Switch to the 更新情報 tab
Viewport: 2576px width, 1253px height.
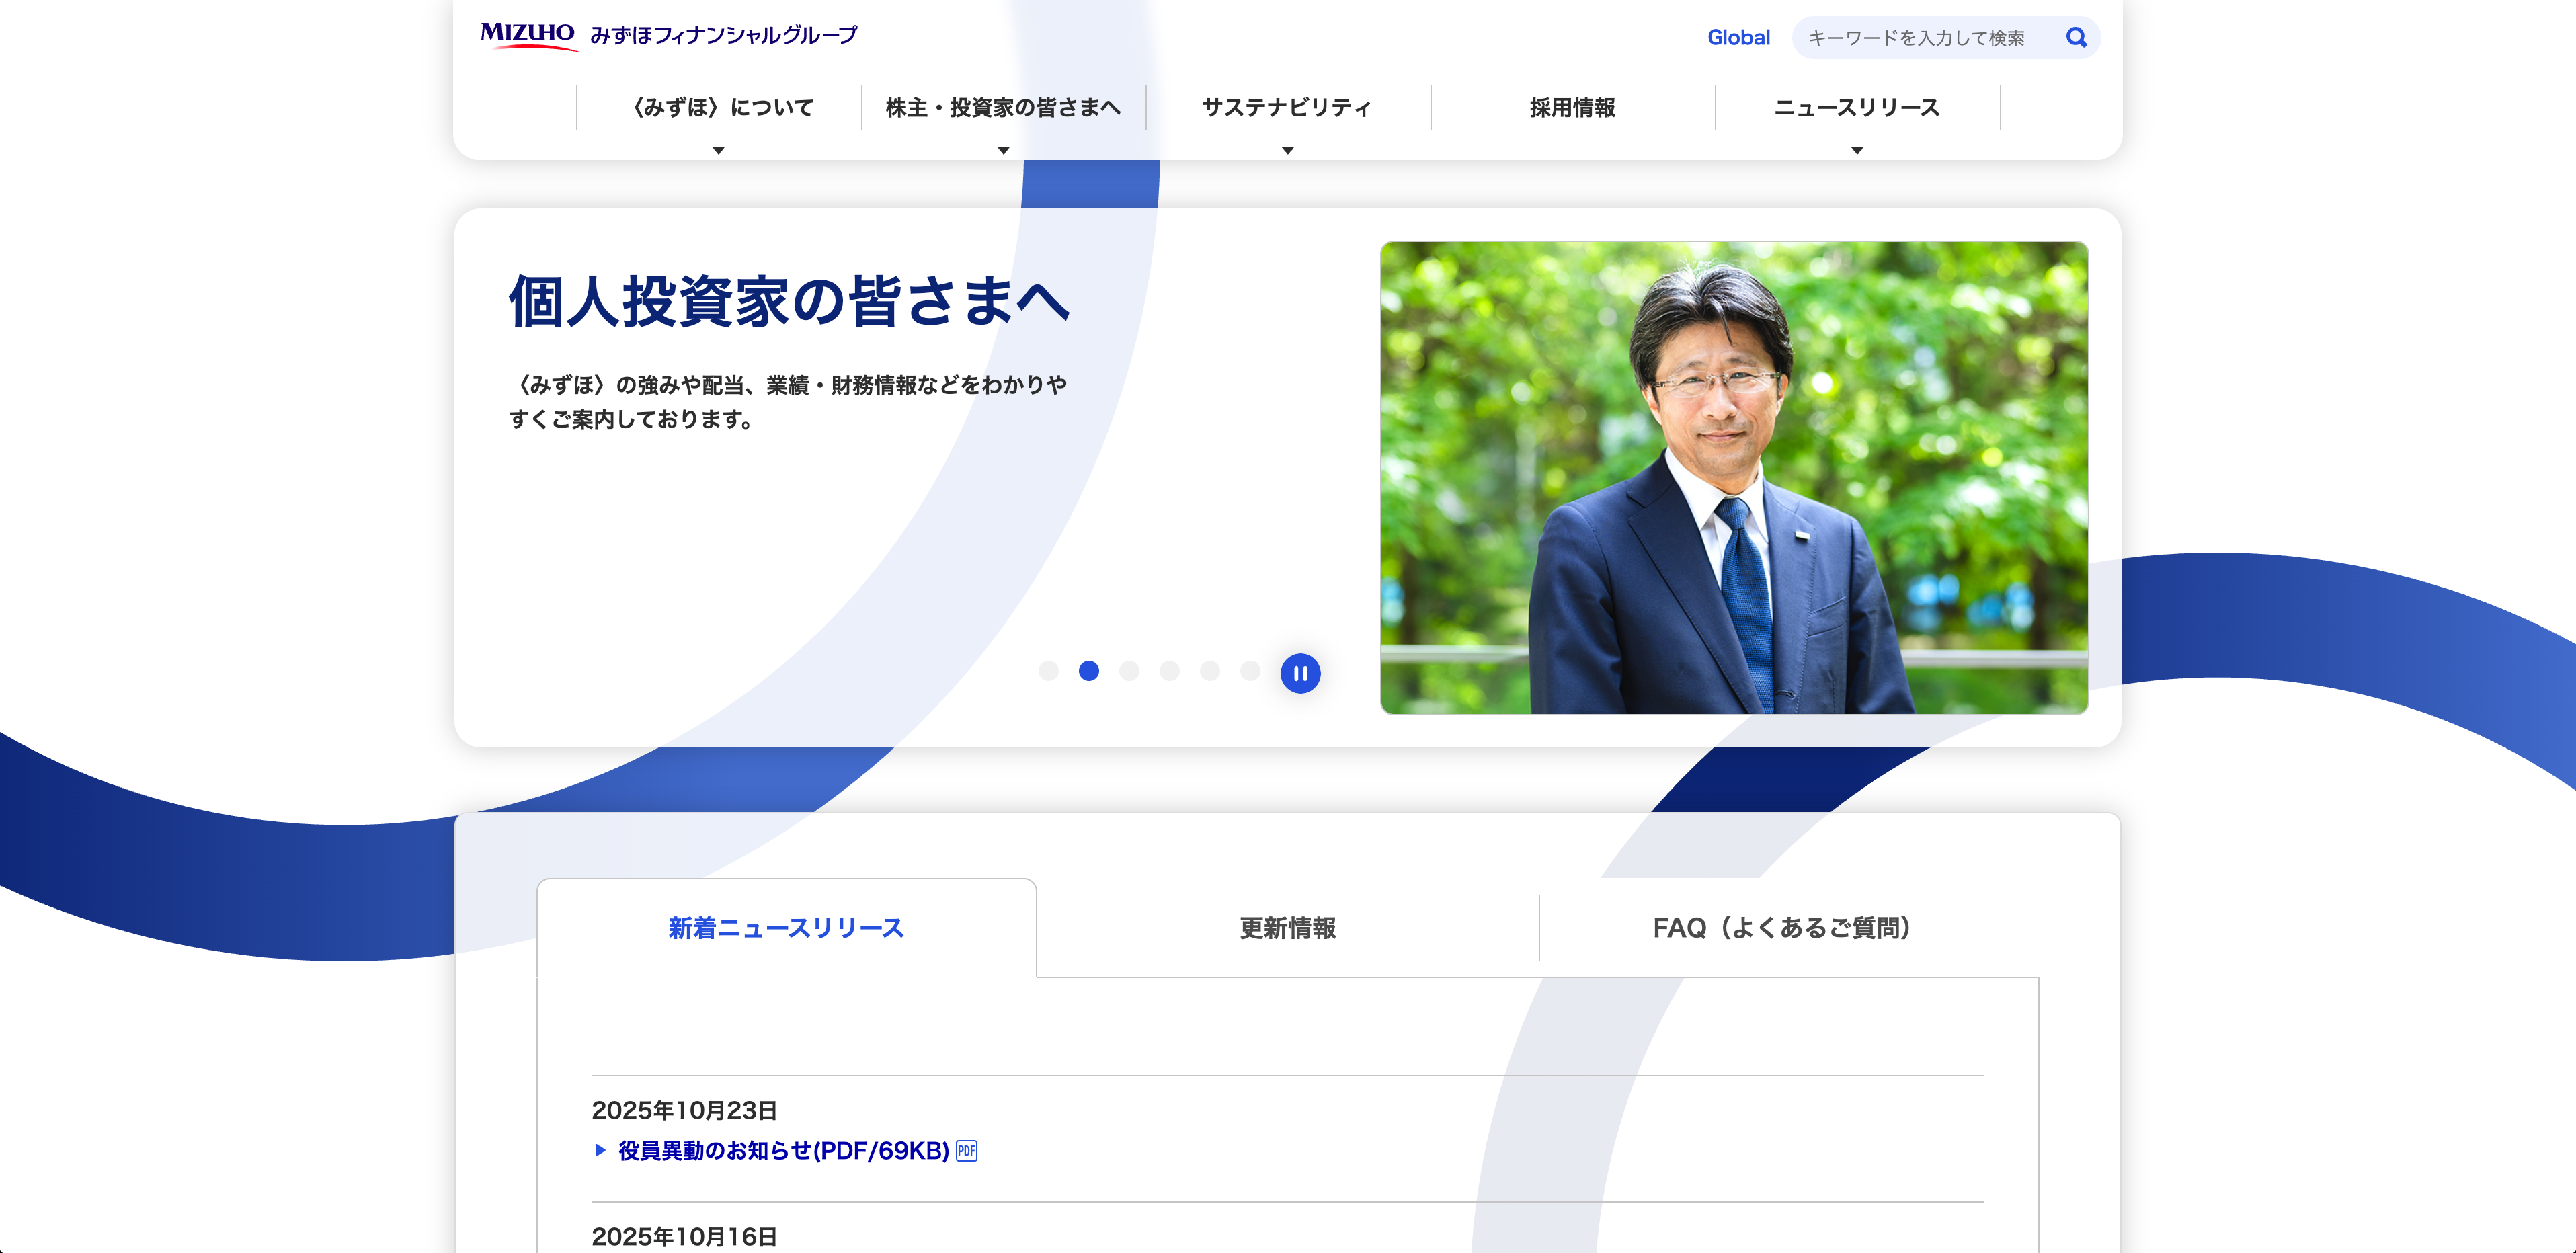(1287, 928)
